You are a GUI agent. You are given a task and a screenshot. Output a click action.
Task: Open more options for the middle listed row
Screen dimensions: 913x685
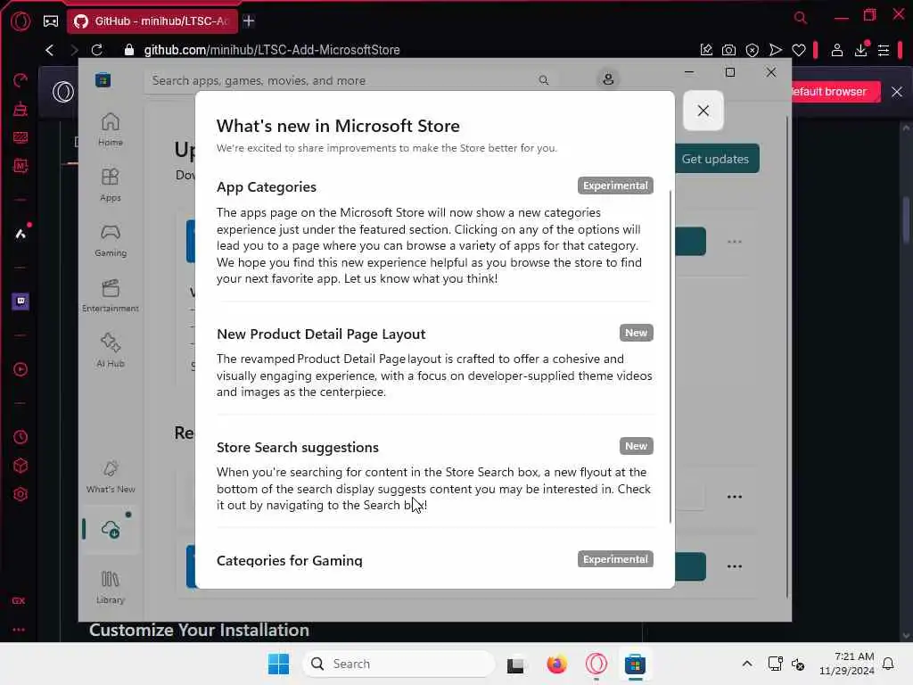coord(735,497)
